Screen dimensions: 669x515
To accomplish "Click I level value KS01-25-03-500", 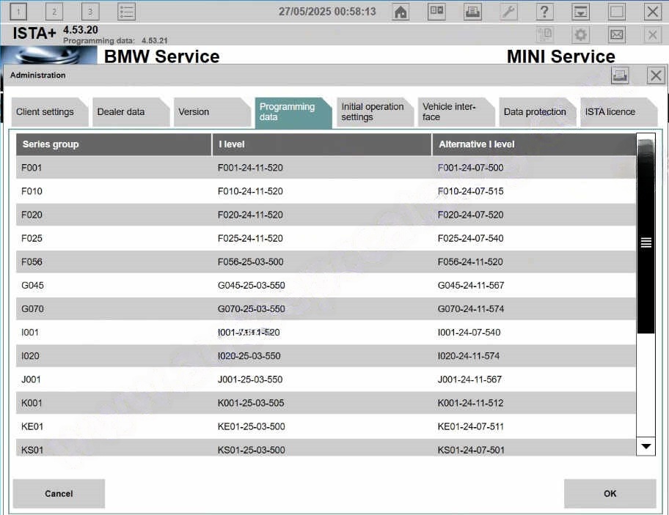I will (252, 450).
